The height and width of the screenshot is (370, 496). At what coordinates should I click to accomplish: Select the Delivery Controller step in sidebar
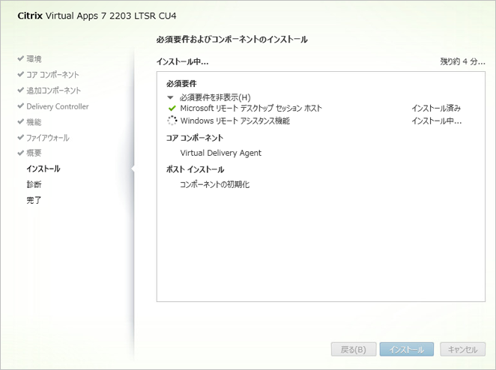[58, 106]
